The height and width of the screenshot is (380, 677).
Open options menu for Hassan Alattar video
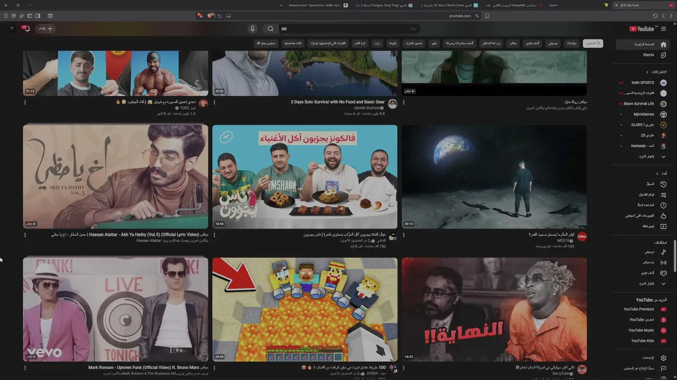point(25,235)
